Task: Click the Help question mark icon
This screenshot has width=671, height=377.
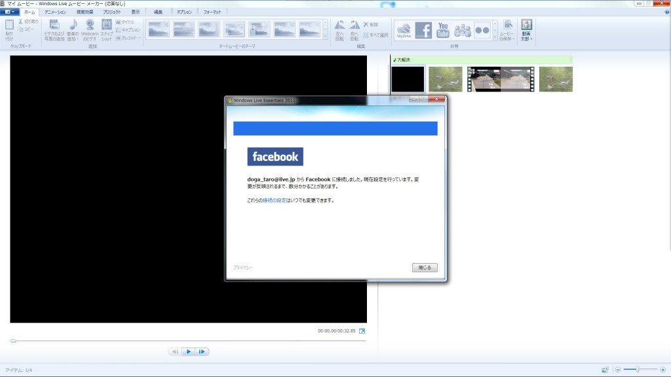Action: tap(666, 12)
